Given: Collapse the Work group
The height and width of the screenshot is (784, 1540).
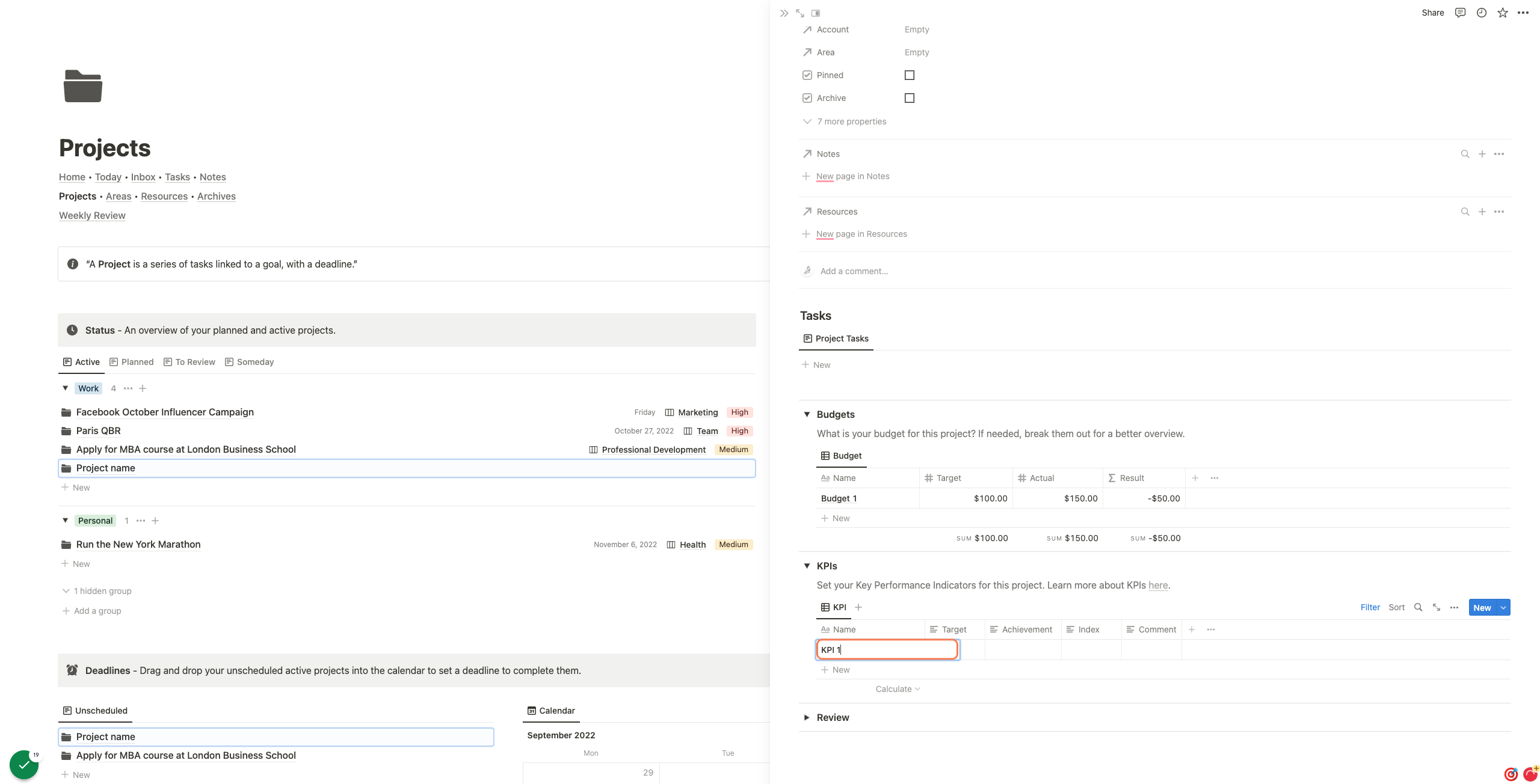Looking at the screenshot, I should coord(65,388).
